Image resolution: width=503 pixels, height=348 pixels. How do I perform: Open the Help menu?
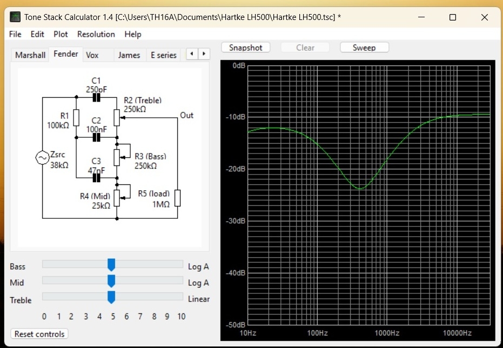133,34
